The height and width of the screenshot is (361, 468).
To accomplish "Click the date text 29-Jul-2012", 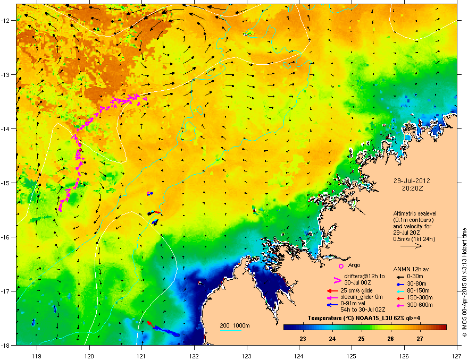I will point(412,181).
